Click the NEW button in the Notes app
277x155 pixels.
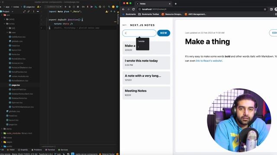164,33
